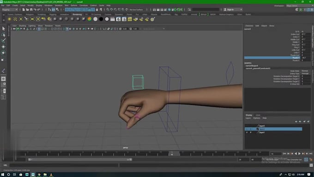The width and height of the screenshot is (314, 177).
Task: Pick the Move tool in toolbox
Action: coord(3,47)
